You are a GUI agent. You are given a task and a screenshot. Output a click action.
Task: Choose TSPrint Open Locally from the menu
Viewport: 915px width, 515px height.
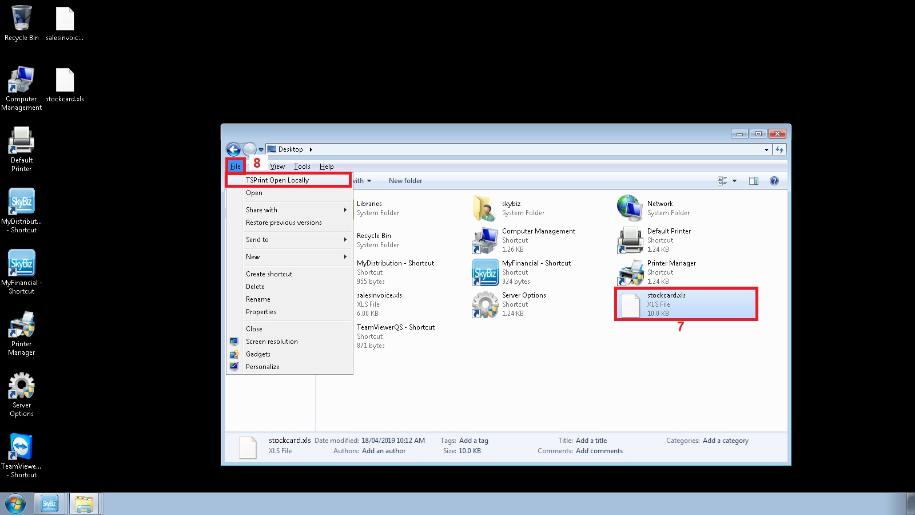(277, 180)
